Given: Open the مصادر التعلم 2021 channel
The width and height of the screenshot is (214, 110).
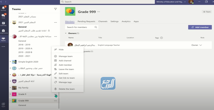Looking at the screenshot, I should click(x=27, y=17).
